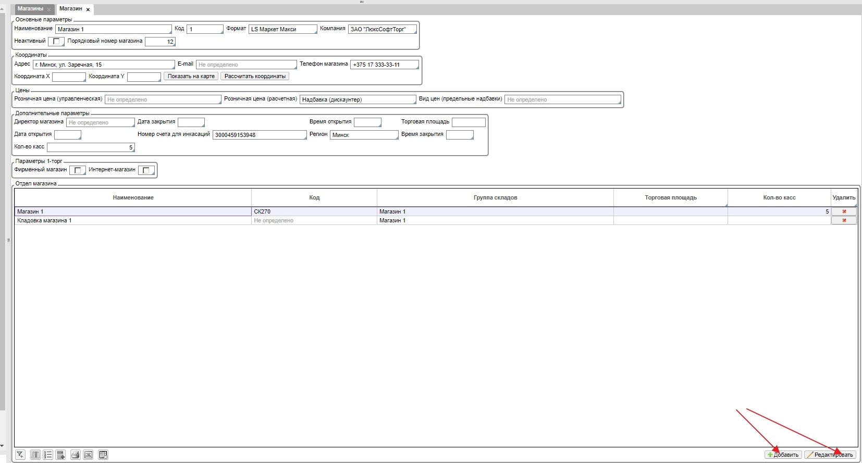Open the table columns settings icon
The height and width of the screenshot is (463, 862).
35,455
